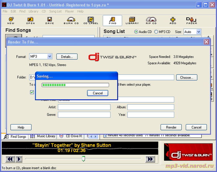The width and height of the screenshot is (217, 172).
Task: Click the red DJ Twist & Burn banner
Action: coord(188,152)
